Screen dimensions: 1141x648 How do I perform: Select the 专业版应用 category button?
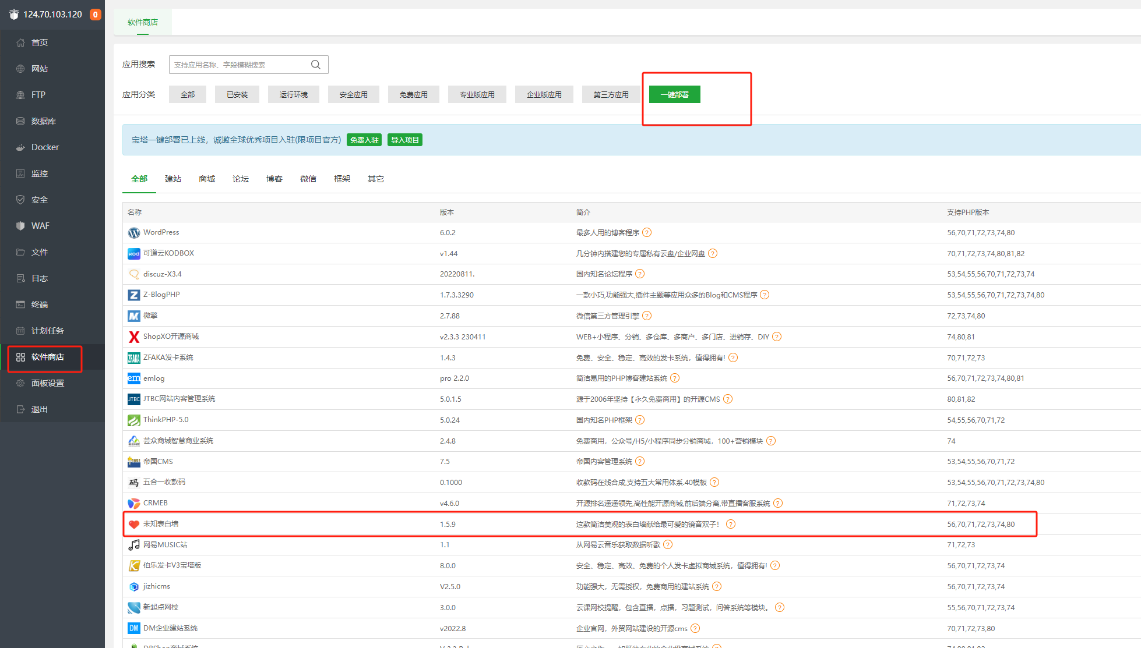tap(477, 94)
